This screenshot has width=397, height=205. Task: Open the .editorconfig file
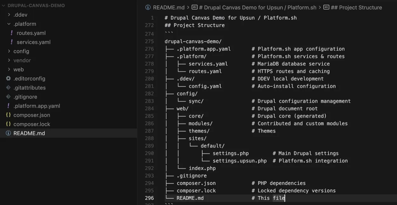tap(29, 78)
